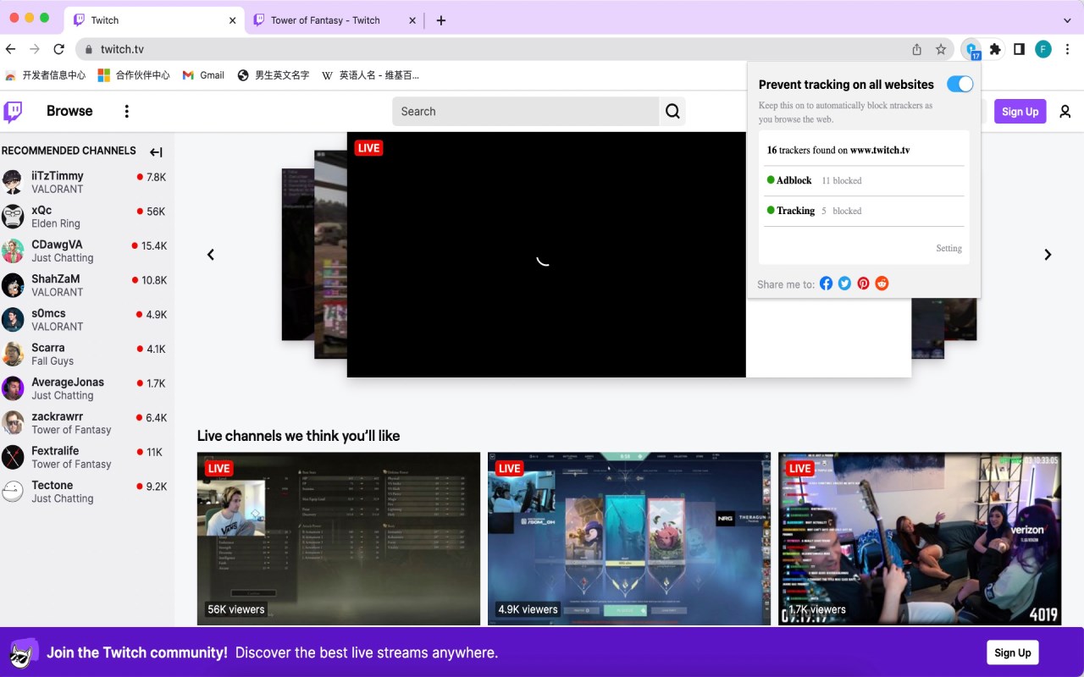The image size is (1084, 677).
Task: Close the Tower of Fantasy tab
Action: coord(412,20)
